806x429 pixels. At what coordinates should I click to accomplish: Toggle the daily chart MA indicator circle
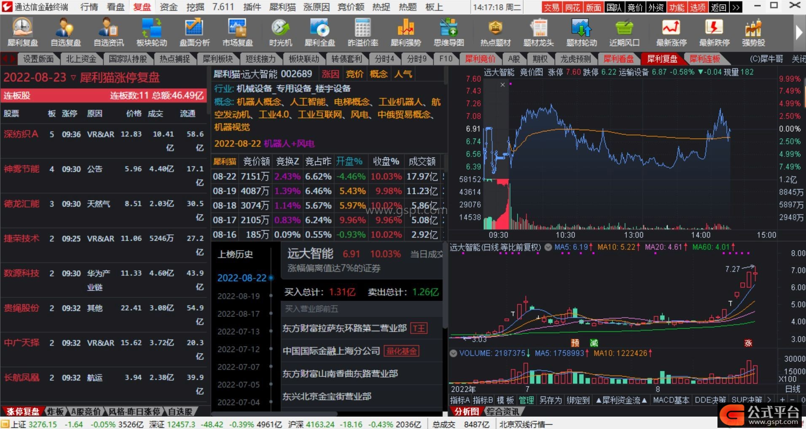pos(548,247)
